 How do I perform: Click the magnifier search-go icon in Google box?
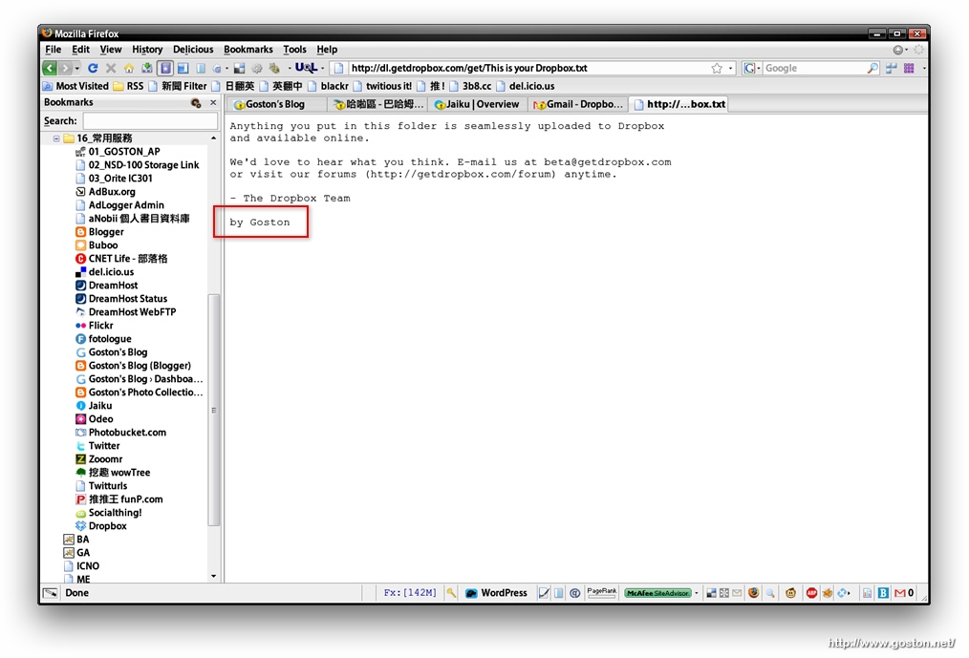872,68
